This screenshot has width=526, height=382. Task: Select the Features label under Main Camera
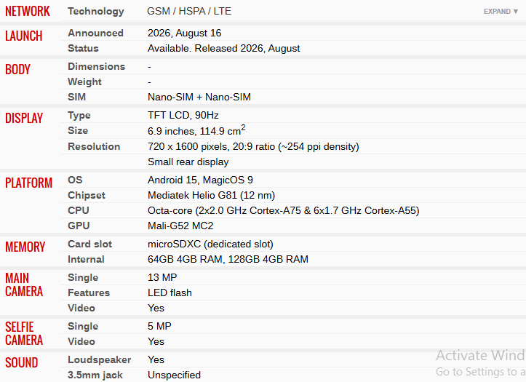(89, 293)
